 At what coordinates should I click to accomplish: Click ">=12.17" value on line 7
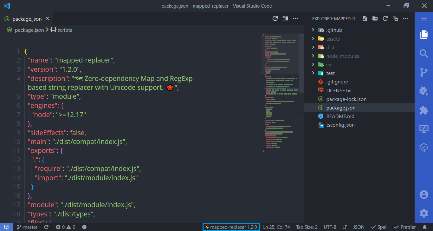coord(71,114)
